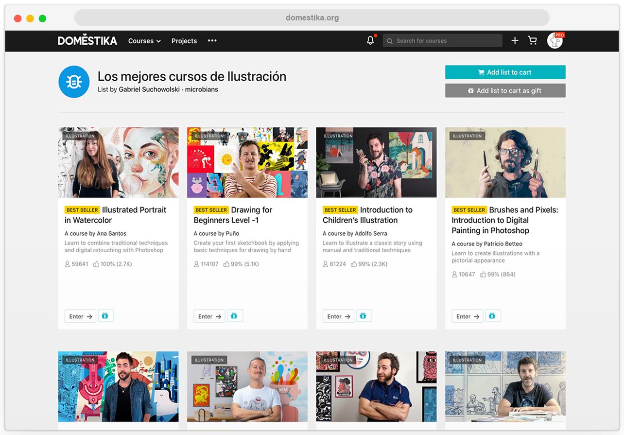Image resolution: width=624 pixels, height=435 pixels.
Task: Click the Domestika logo
Action: click(x=87, y=41)
